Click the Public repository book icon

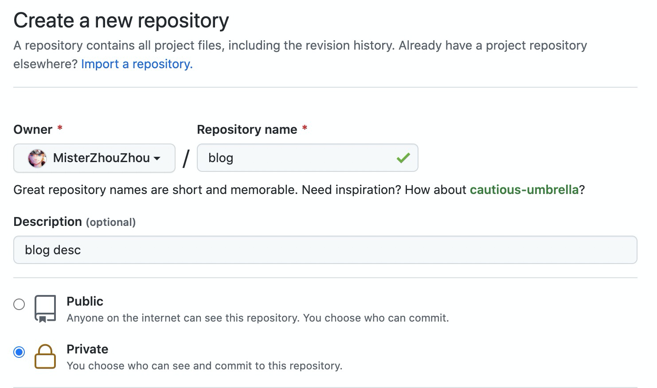coord(45,309)
